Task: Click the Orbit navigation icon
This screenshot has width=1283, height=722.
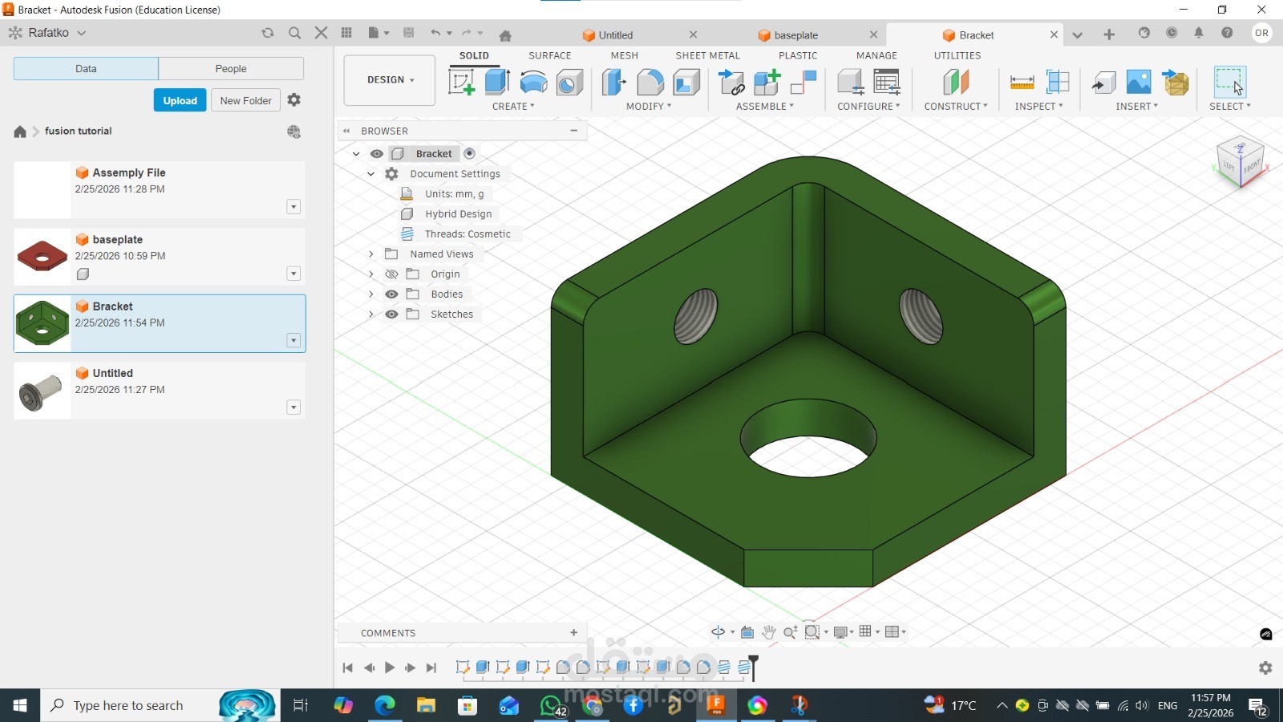Action: [718, 632]
